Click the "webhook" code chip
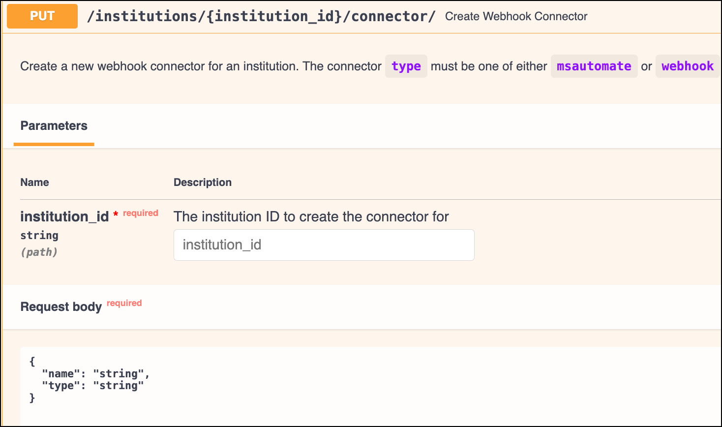 pyautogui.click(x=687, y=66)
